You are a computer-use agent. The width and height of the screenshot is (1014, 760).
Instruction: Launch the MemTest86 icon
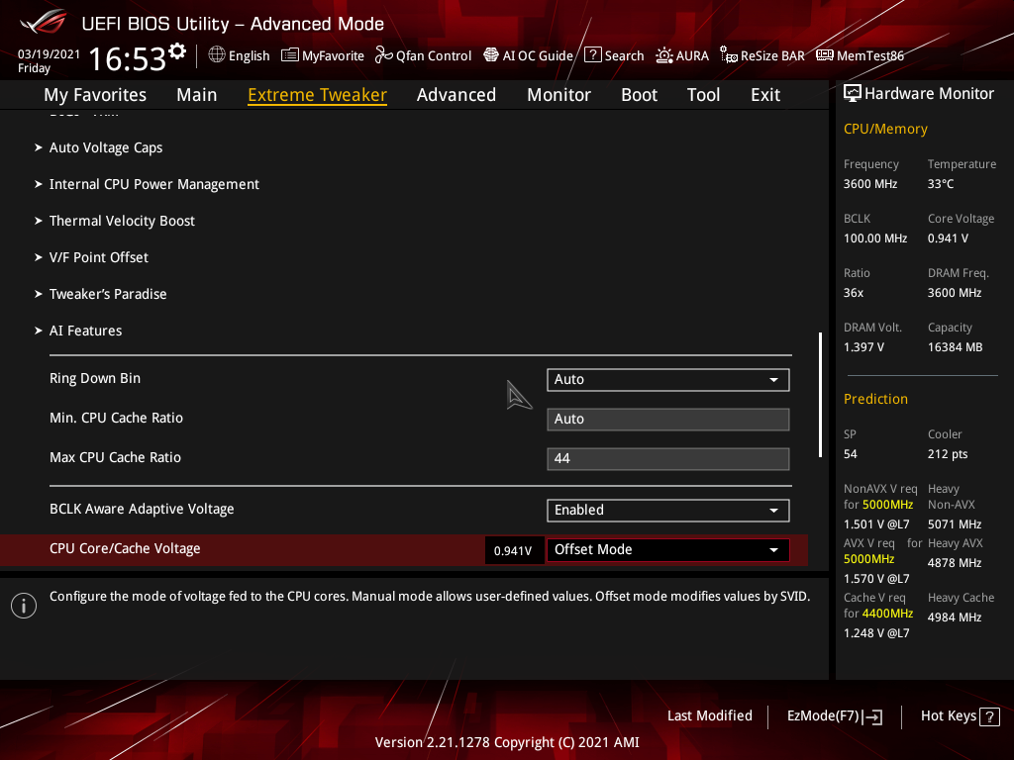(x=825, y=55)
